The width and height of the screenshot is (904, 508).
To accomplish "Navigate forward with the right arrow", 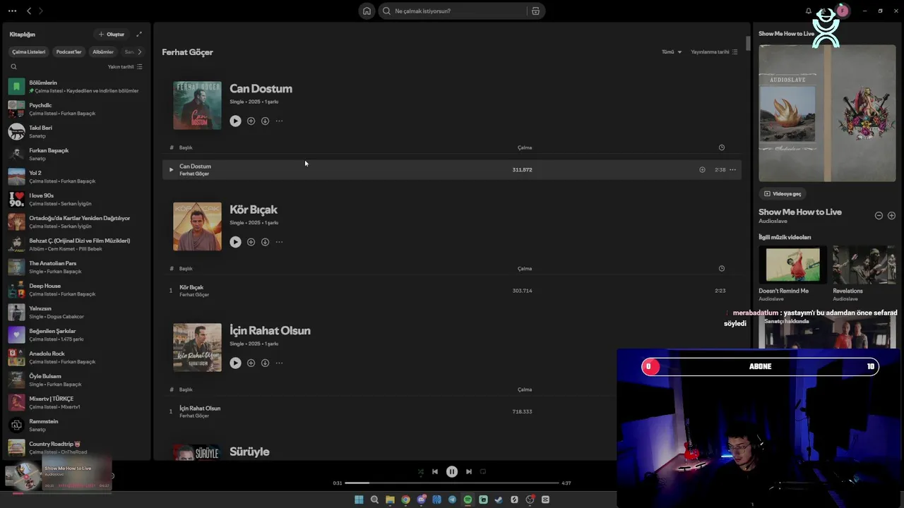I will (41, 11).
